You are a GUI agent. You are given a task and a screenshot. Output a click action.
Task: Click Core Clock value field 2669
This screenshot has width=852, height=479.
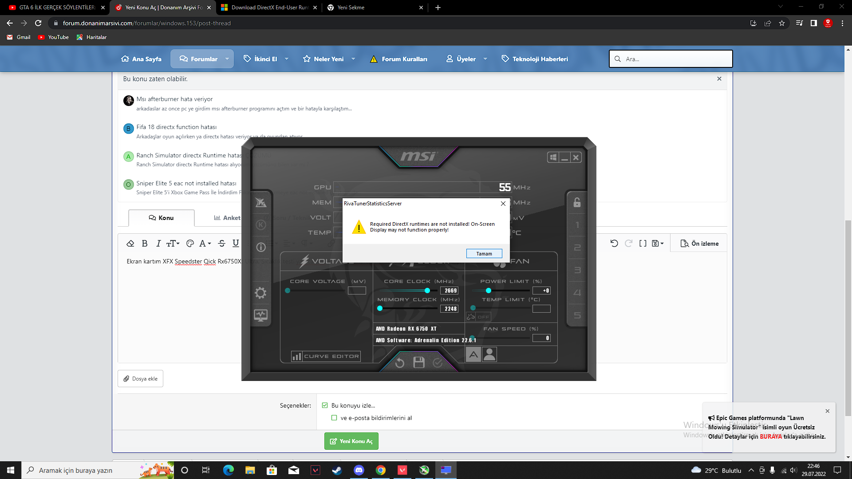pos(449,291)
